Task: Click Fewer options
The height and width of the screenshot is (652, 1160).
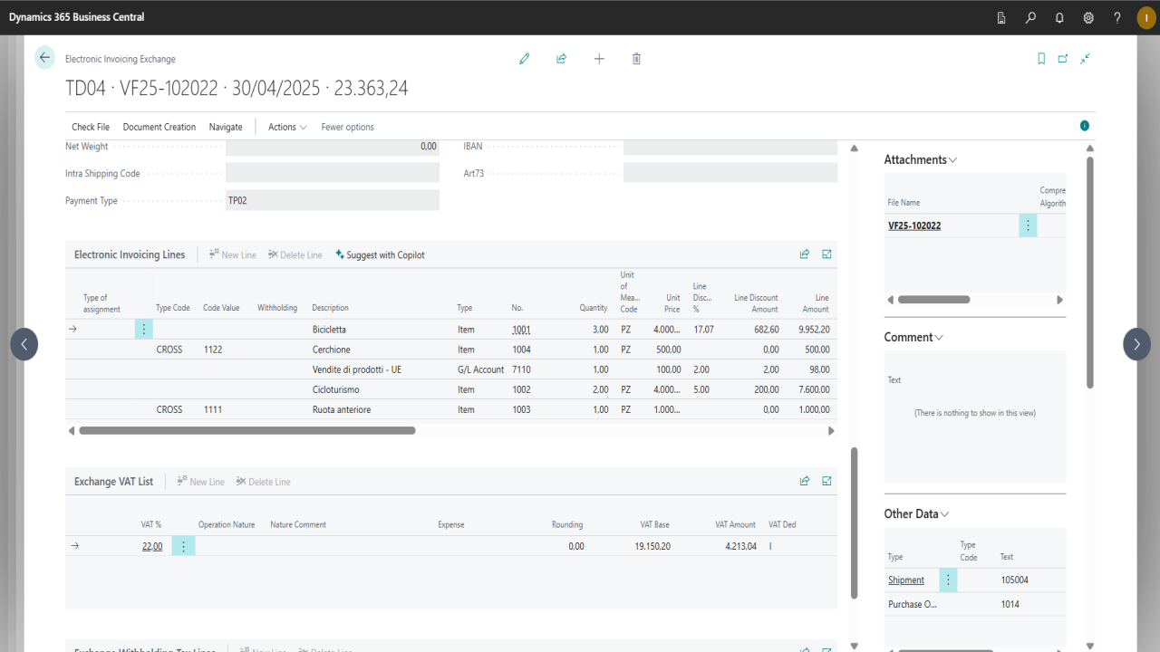Action: (x=347, y=127)
